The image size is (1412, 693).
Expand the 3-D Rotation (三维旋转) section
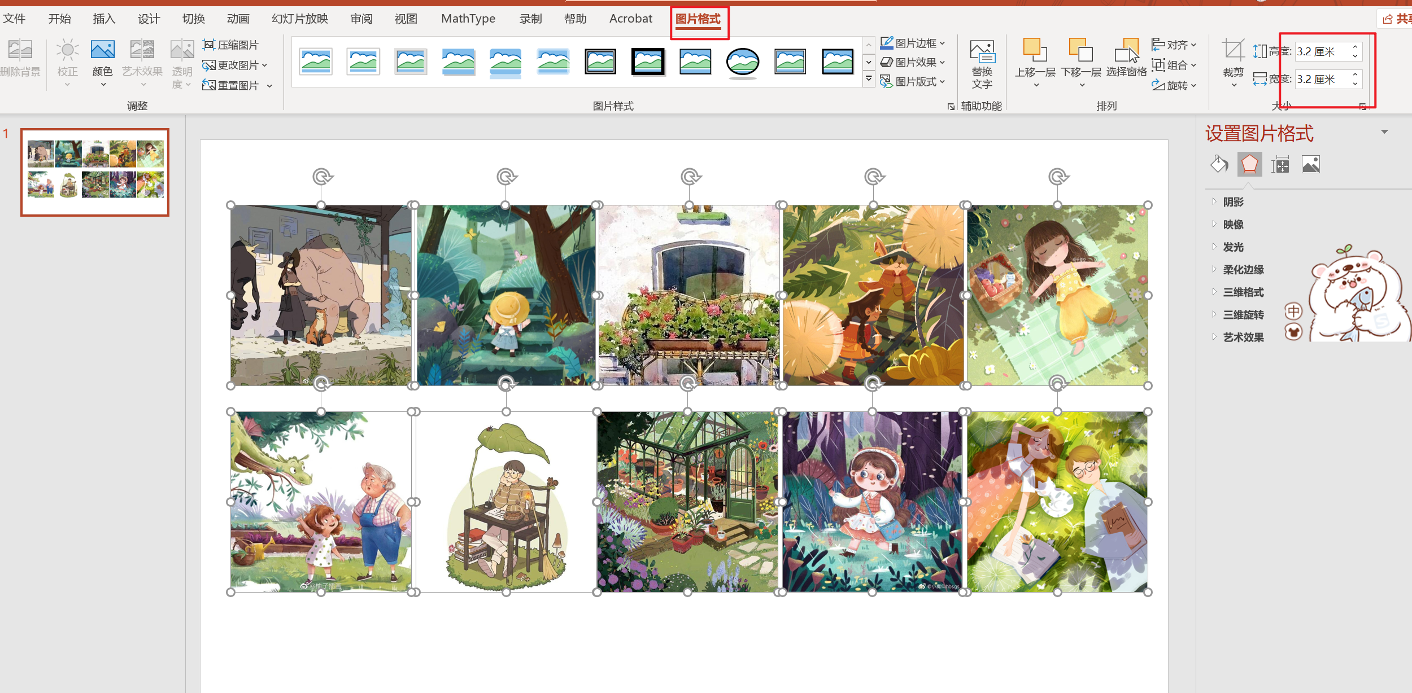tap(1243, 315)
